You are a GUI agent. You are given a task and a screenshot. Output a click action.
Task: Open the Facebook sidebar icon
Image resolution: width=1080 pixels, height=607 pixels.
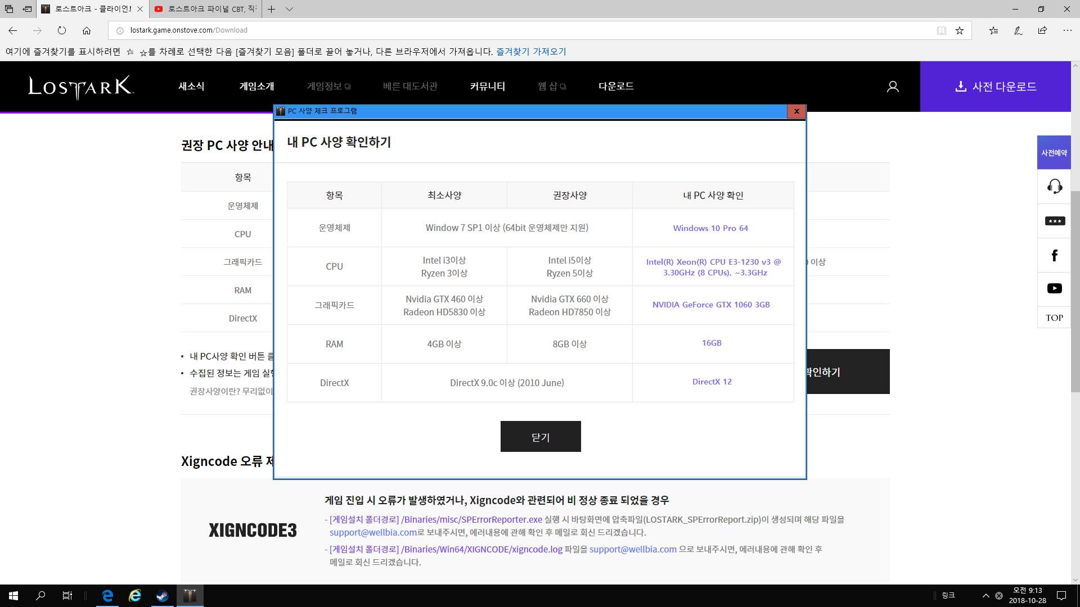coord(1054,256)
